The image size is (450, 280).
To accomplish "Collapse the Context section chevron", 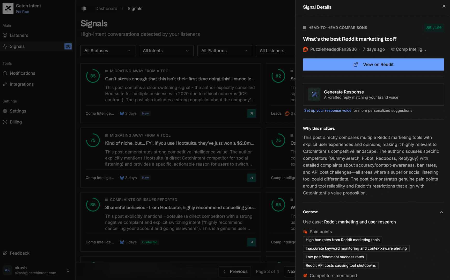I will [x=441, y=212].
